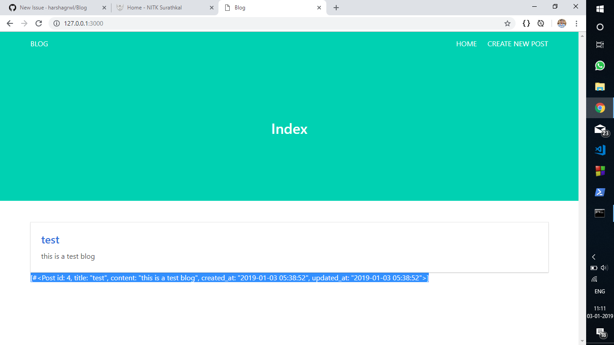Viewport: 614px width, 345px height.
Task: Click the address bar showing 127.0.0.1:3000
Action: [282, 23]
